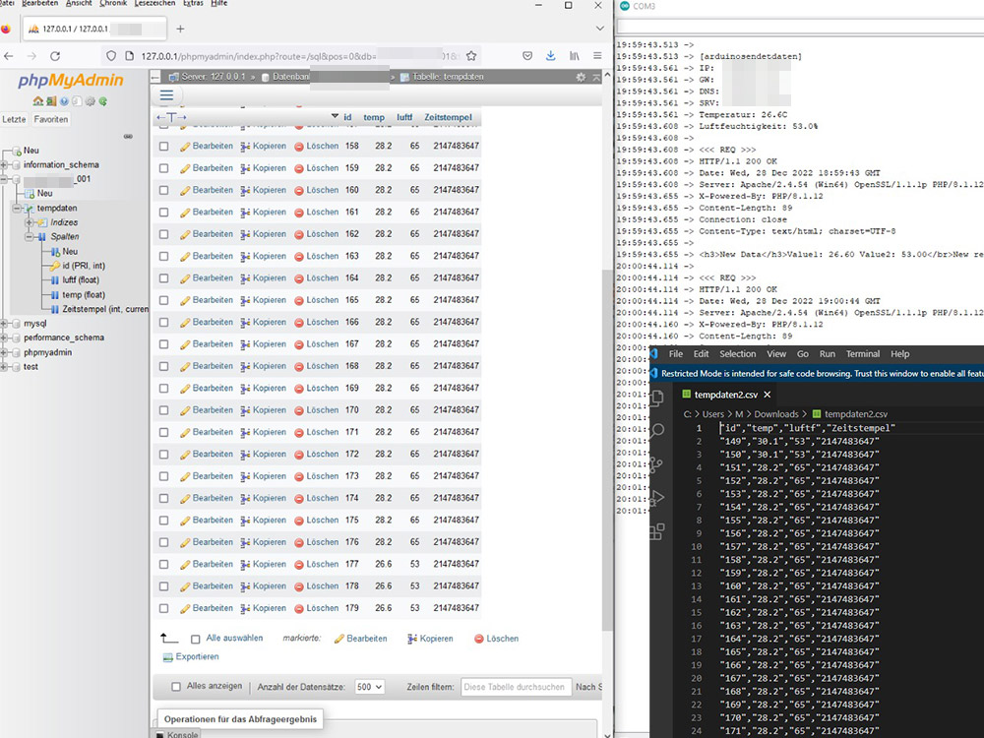Image resolution: width=984 pixels, height=738 pixels.
Task: Go back in Firefox history
Action: [x=9, y=56]
